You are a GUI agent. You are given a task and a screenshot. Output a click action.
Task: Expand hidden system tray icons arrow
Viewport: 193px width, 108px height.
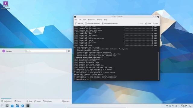[x=179, y=106]
